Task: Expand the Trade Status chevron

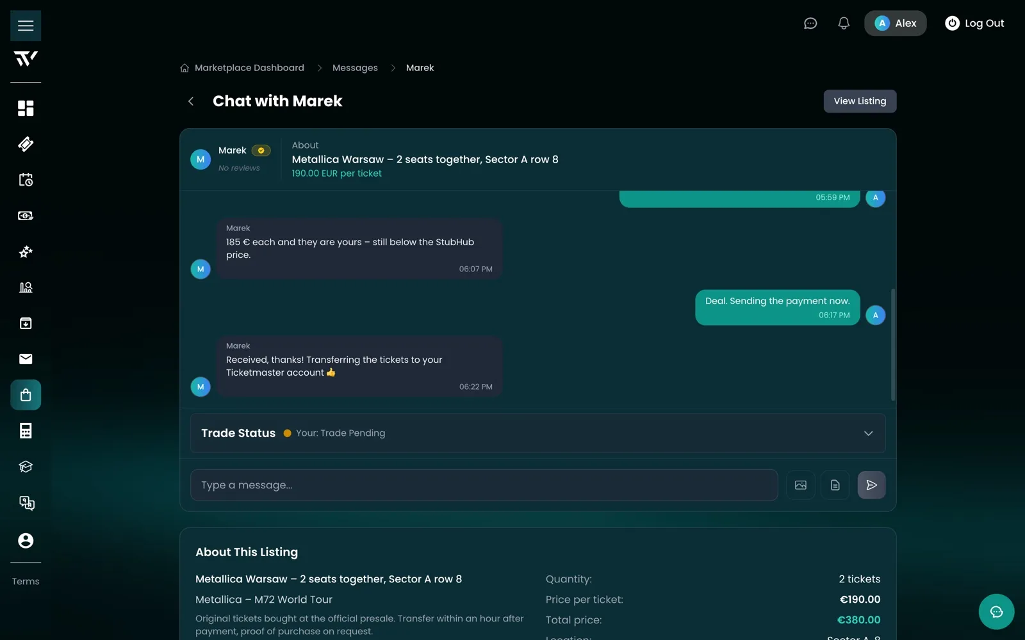Action: coord(868,433)
